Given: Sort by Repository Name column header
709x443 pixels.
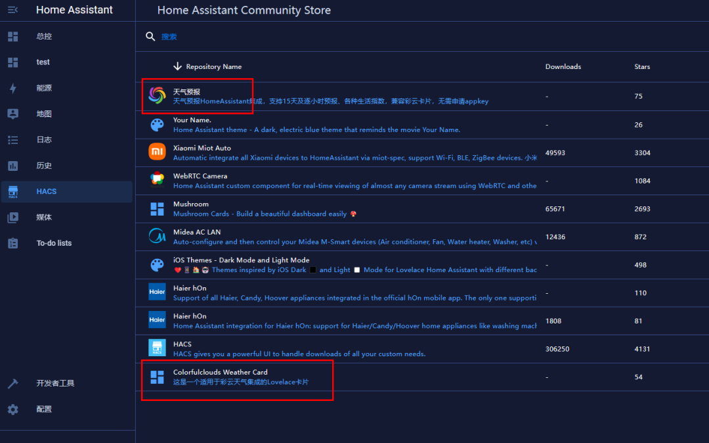Looking at the screenshot, I should click(214, 66).
